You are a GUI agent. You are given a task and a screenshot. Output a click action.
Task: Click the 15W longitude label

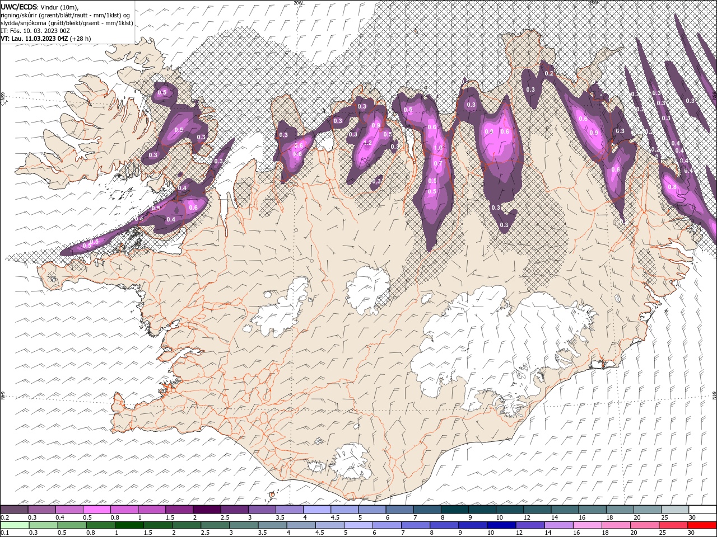coord(594,3)
